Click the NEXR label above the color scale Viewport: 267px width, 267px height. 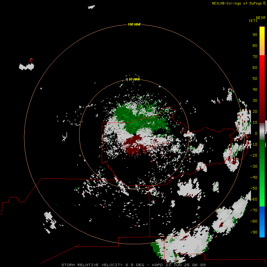[x=260, y=18]
